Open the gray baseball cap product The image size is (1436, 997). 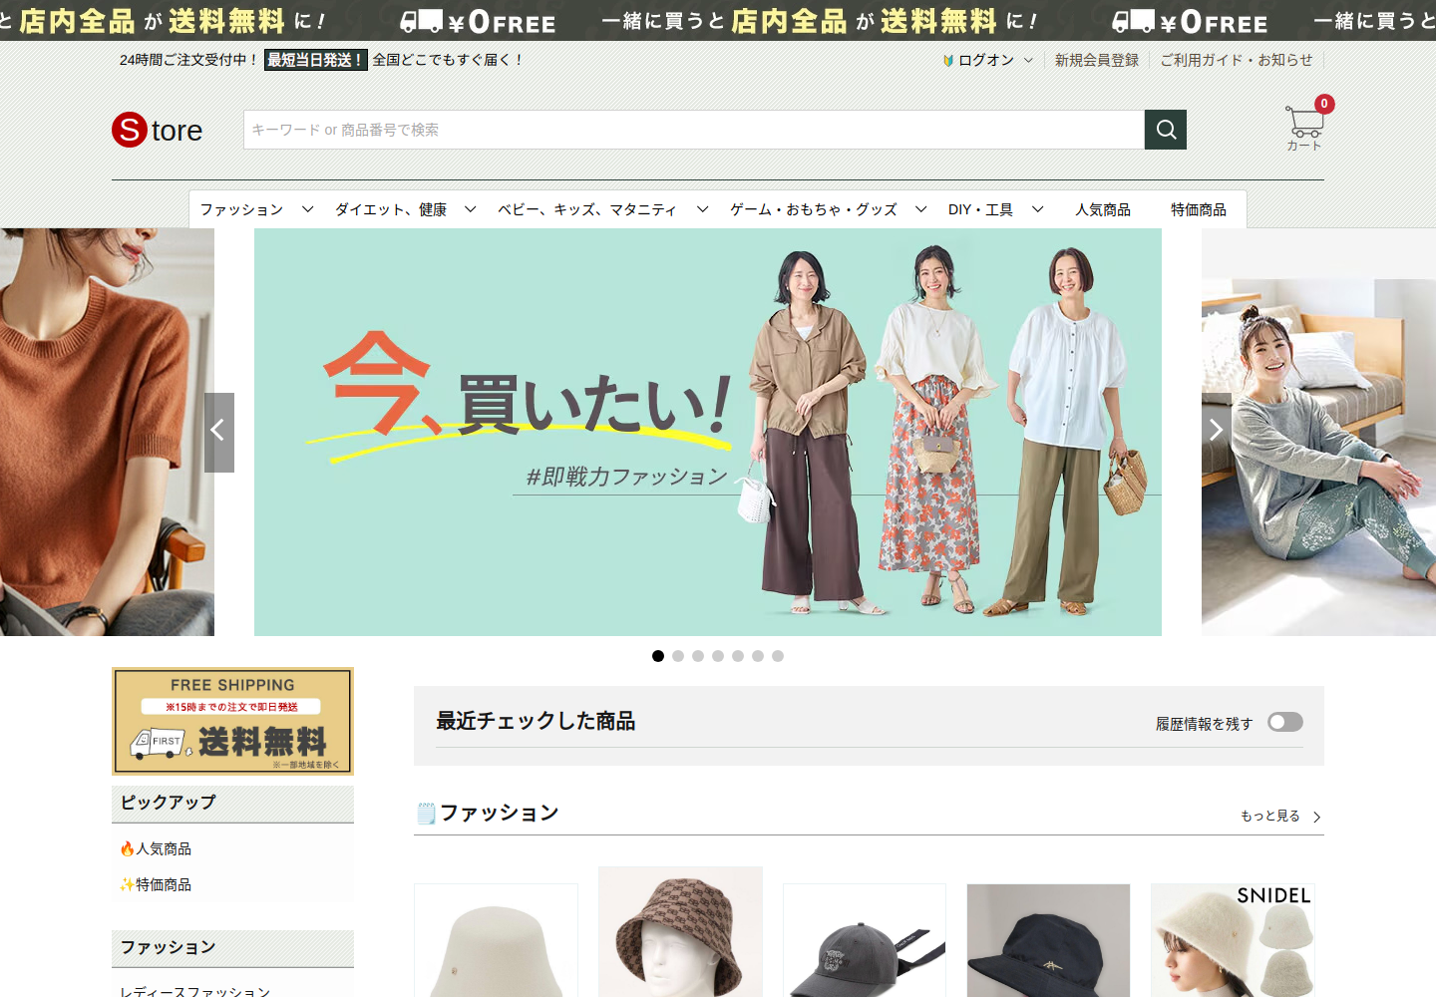(x=865, y=940)
